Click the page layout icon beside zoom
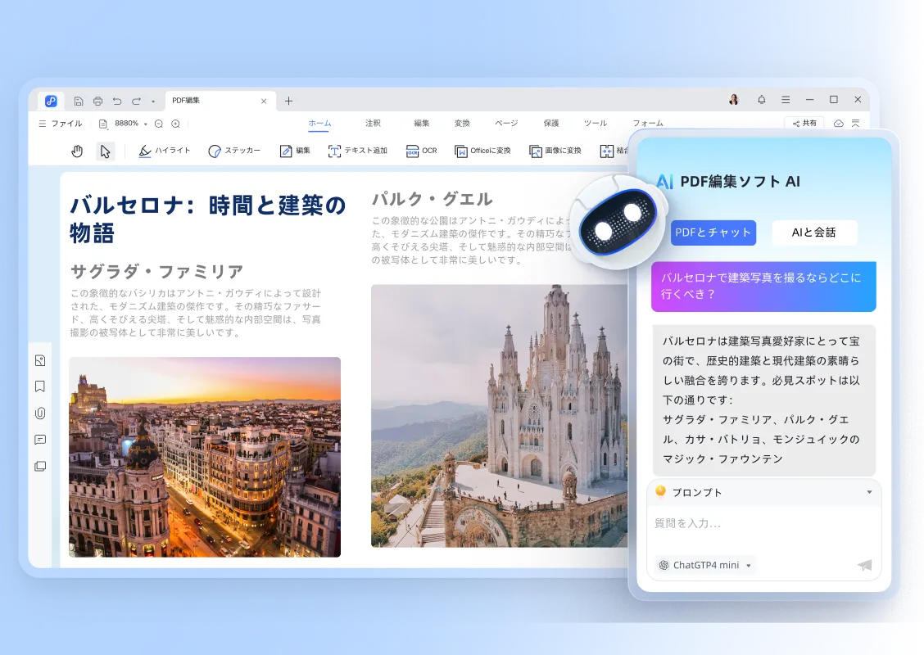The width and height of the screenshot is (924, 655). [x=103, y=124]
